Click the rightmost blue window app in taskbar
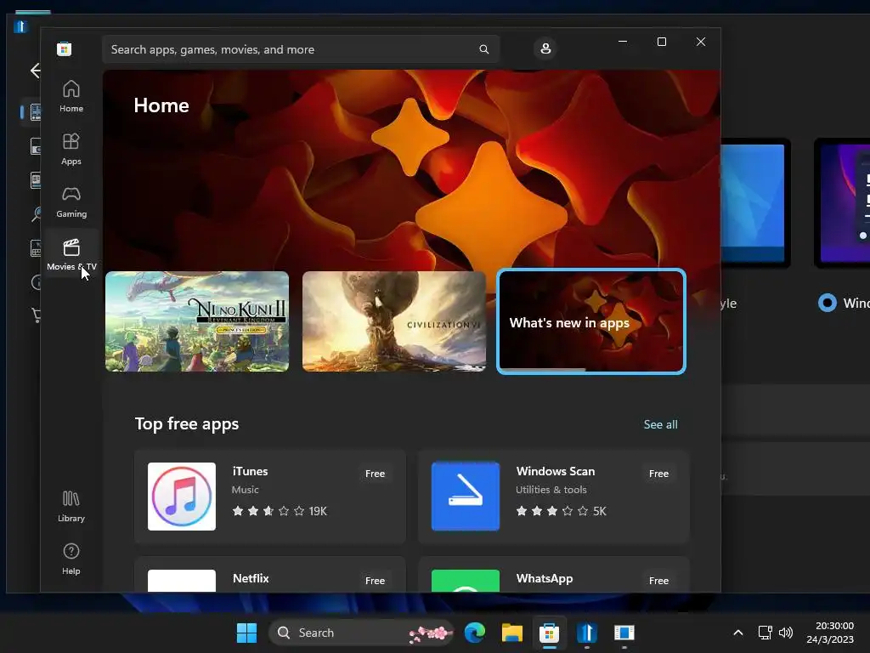The width and height of the screenshot is (870, 653). tap(624, 633)
